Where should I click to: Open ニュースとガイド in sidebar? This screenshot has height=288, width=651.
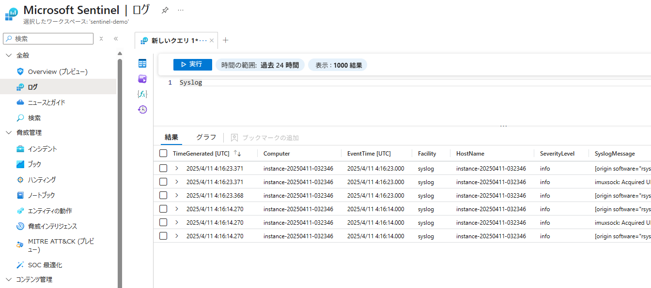point(46,102)
